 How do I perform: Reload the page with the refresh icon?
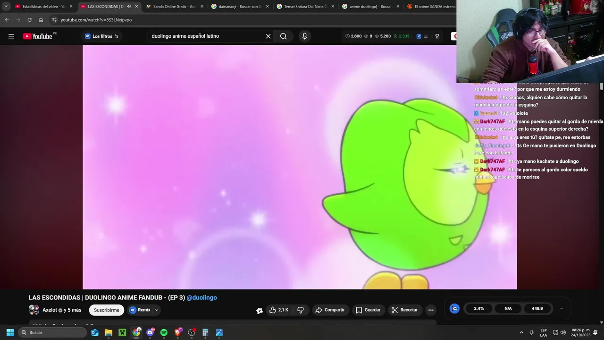click(29, 20)
